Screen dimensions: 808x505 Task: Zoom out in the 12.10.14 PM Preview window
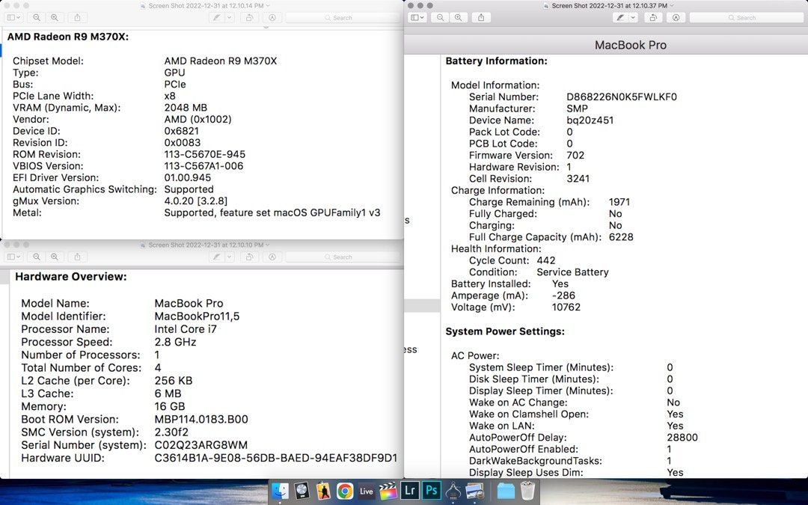coord(37,17)
